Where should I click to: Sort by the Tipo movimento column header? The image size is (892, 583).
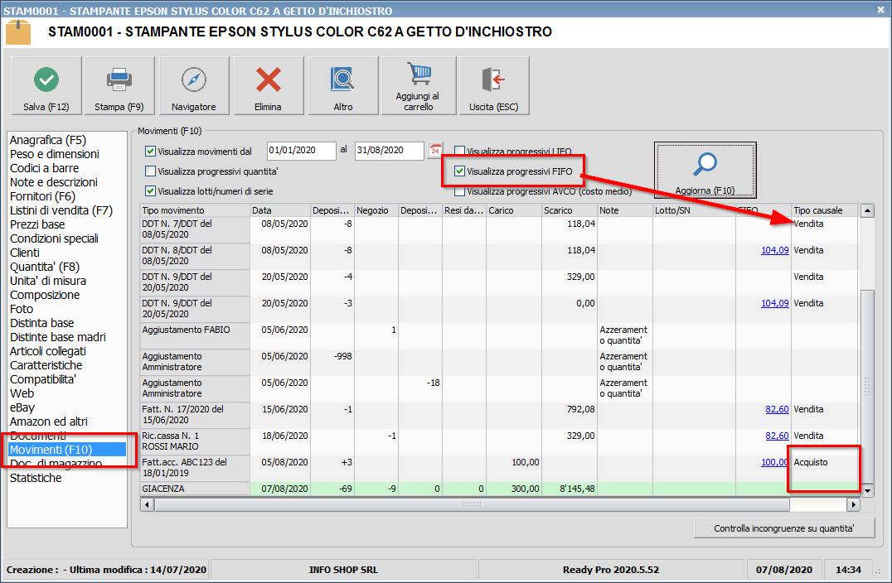(195, 210)
